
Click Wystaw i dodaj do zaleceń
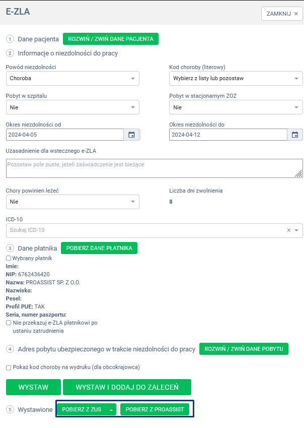point(127,387)
